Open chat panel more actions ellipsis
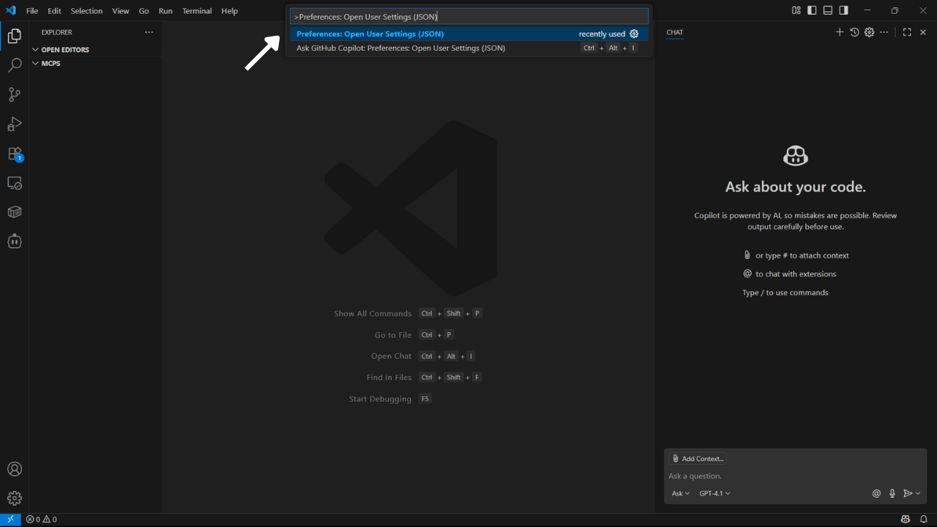 pos(884,32)
